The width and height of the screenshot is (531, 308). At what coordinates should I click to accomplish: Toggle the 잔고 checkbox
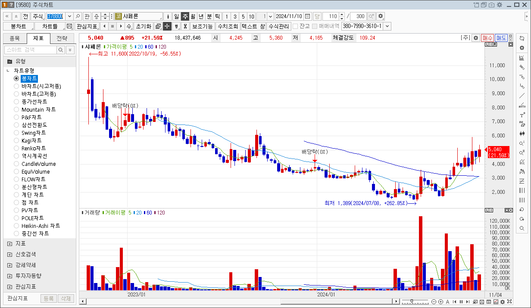295,26
